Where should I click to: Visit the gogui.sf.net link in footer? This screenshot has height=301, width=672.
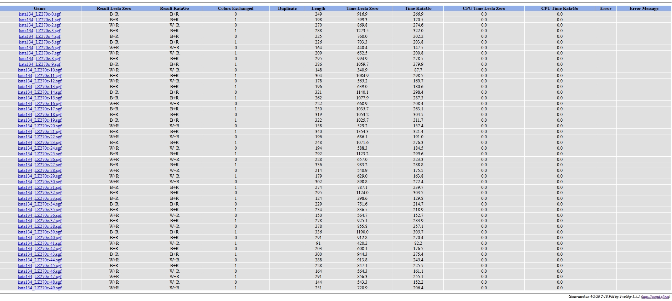[x=655, y=297]
